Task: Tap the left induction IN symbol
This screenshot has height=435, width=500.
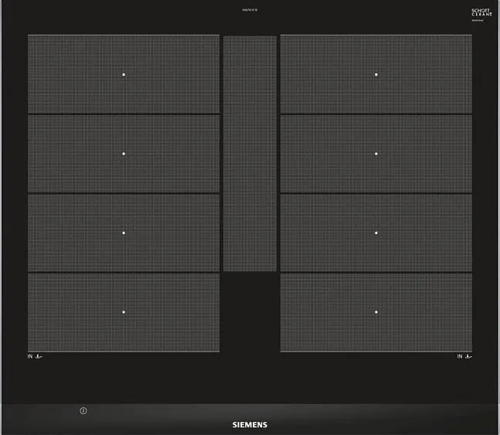Action: (x=35, y=356)
